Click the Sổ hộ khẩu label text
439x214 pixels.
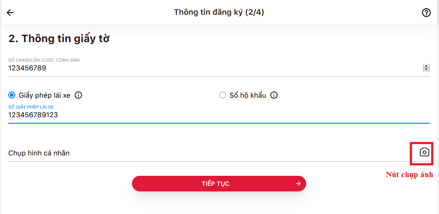point(248,95)
